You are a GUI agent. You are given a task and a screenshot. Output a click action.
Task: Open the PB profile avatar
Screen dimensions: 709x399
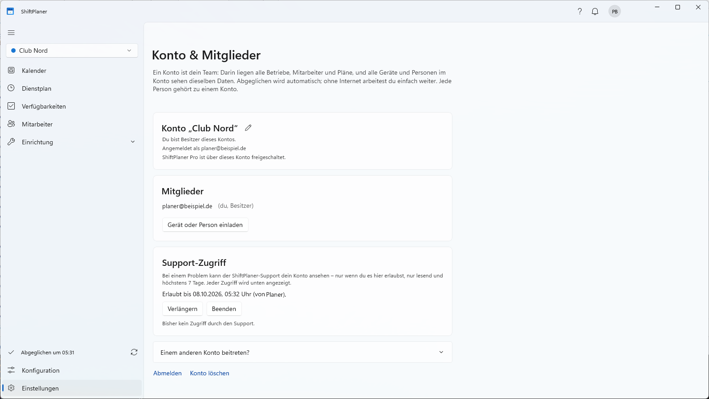(615, 12)
